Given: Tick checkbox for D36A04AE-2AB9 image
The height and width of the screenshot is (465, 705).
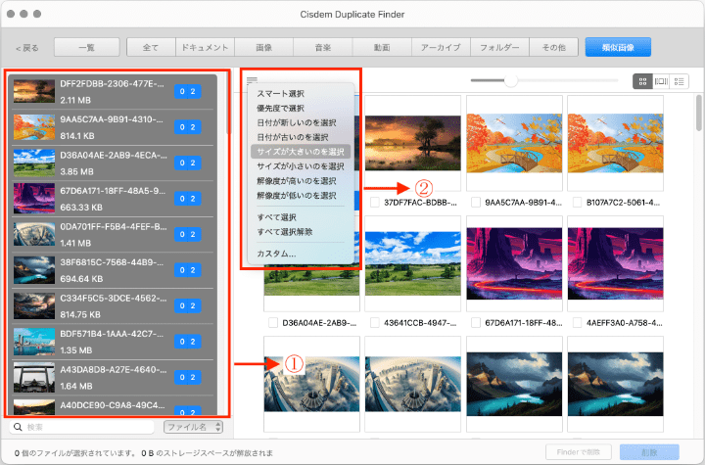Looking at the screenshot, I should (x=273, y=322).
